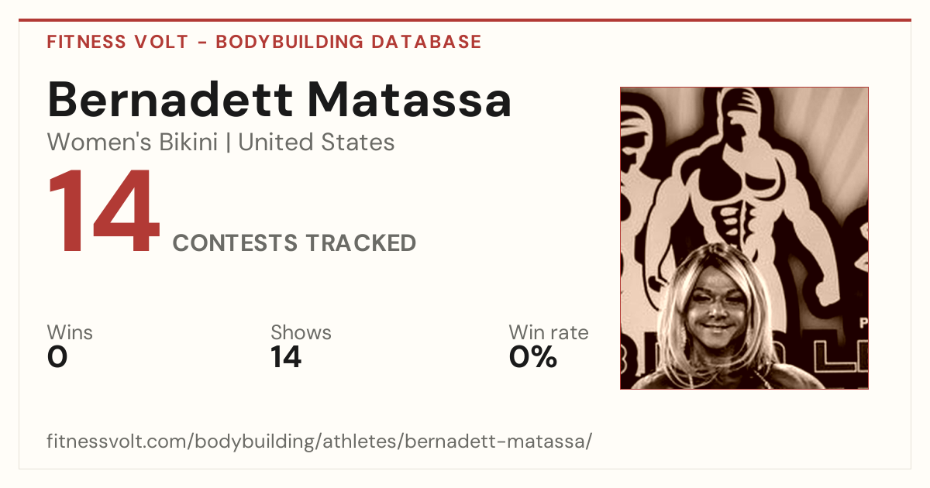The image size is (930, 488).
Task: Click the Wins value 0
Action: click(x=57, y=357)
